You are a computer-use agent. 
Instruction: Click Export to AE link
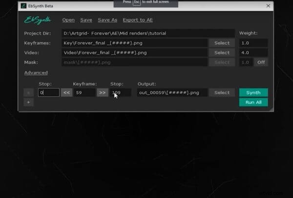pos(138,20)
